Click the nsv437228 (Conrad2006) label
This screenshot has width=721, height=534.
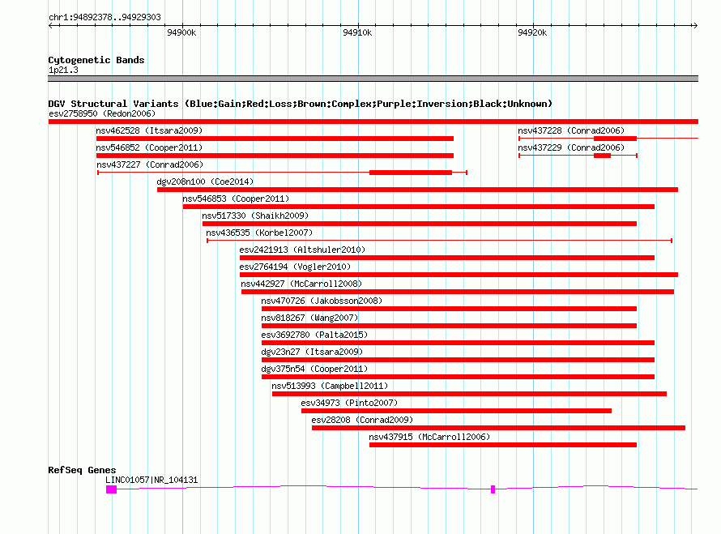pyautogui.click(x=571, y=130)
